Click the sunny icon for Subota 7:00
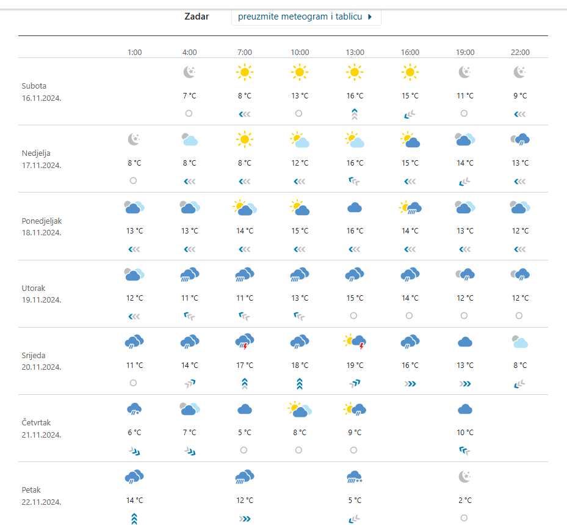The height and width of the screenshot is (525, 567). (244, 73)
